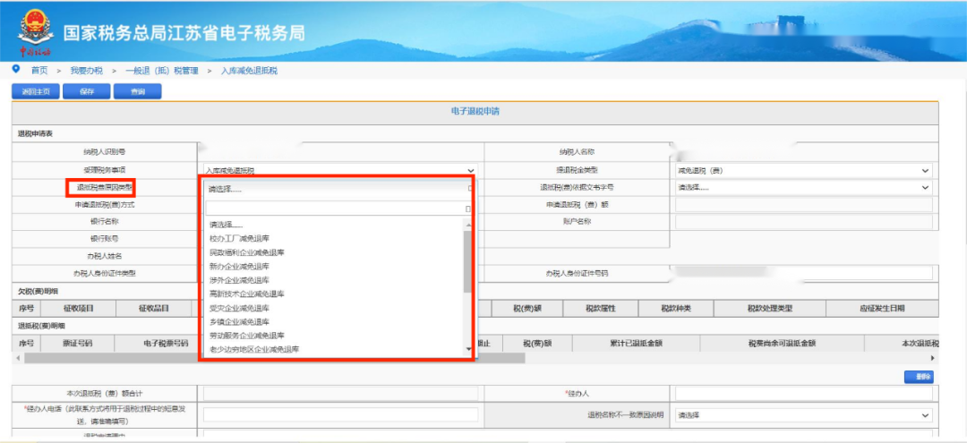Go to 首页 in the breadcrumb
The height and width of the screenshot is (443, 967).
point(39,71)
